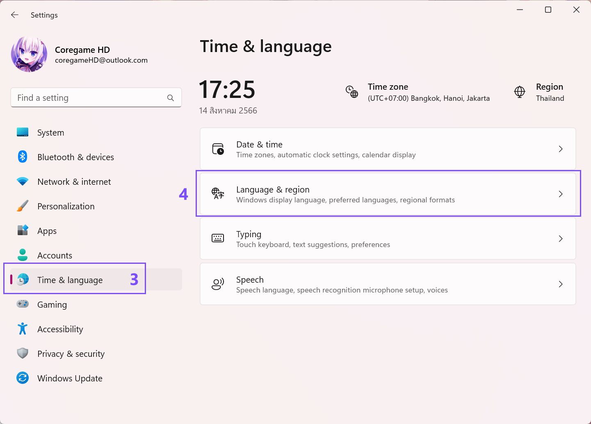The image size is (591, 424).
Task: Click the Region Thailand text
Action: pyautogui.click(x=550, y=98)
